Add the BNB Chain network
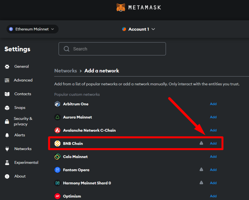 coord(213,143)
